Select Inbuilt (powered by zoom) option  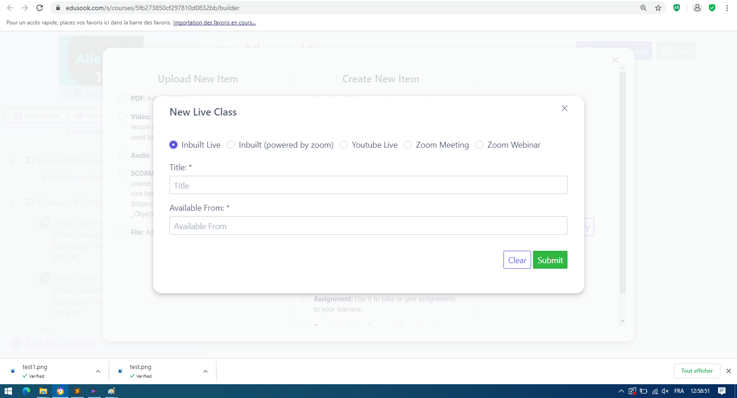(x=231, y=145)
